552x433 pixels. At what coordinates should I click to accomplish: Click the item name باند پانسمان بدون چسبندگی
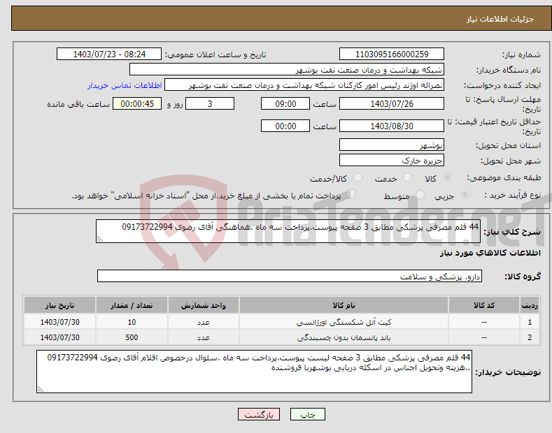point(344,337)
